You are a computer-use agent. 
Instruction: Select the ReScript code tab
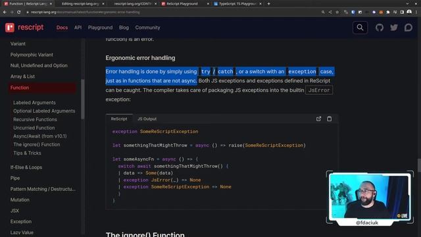119,118
